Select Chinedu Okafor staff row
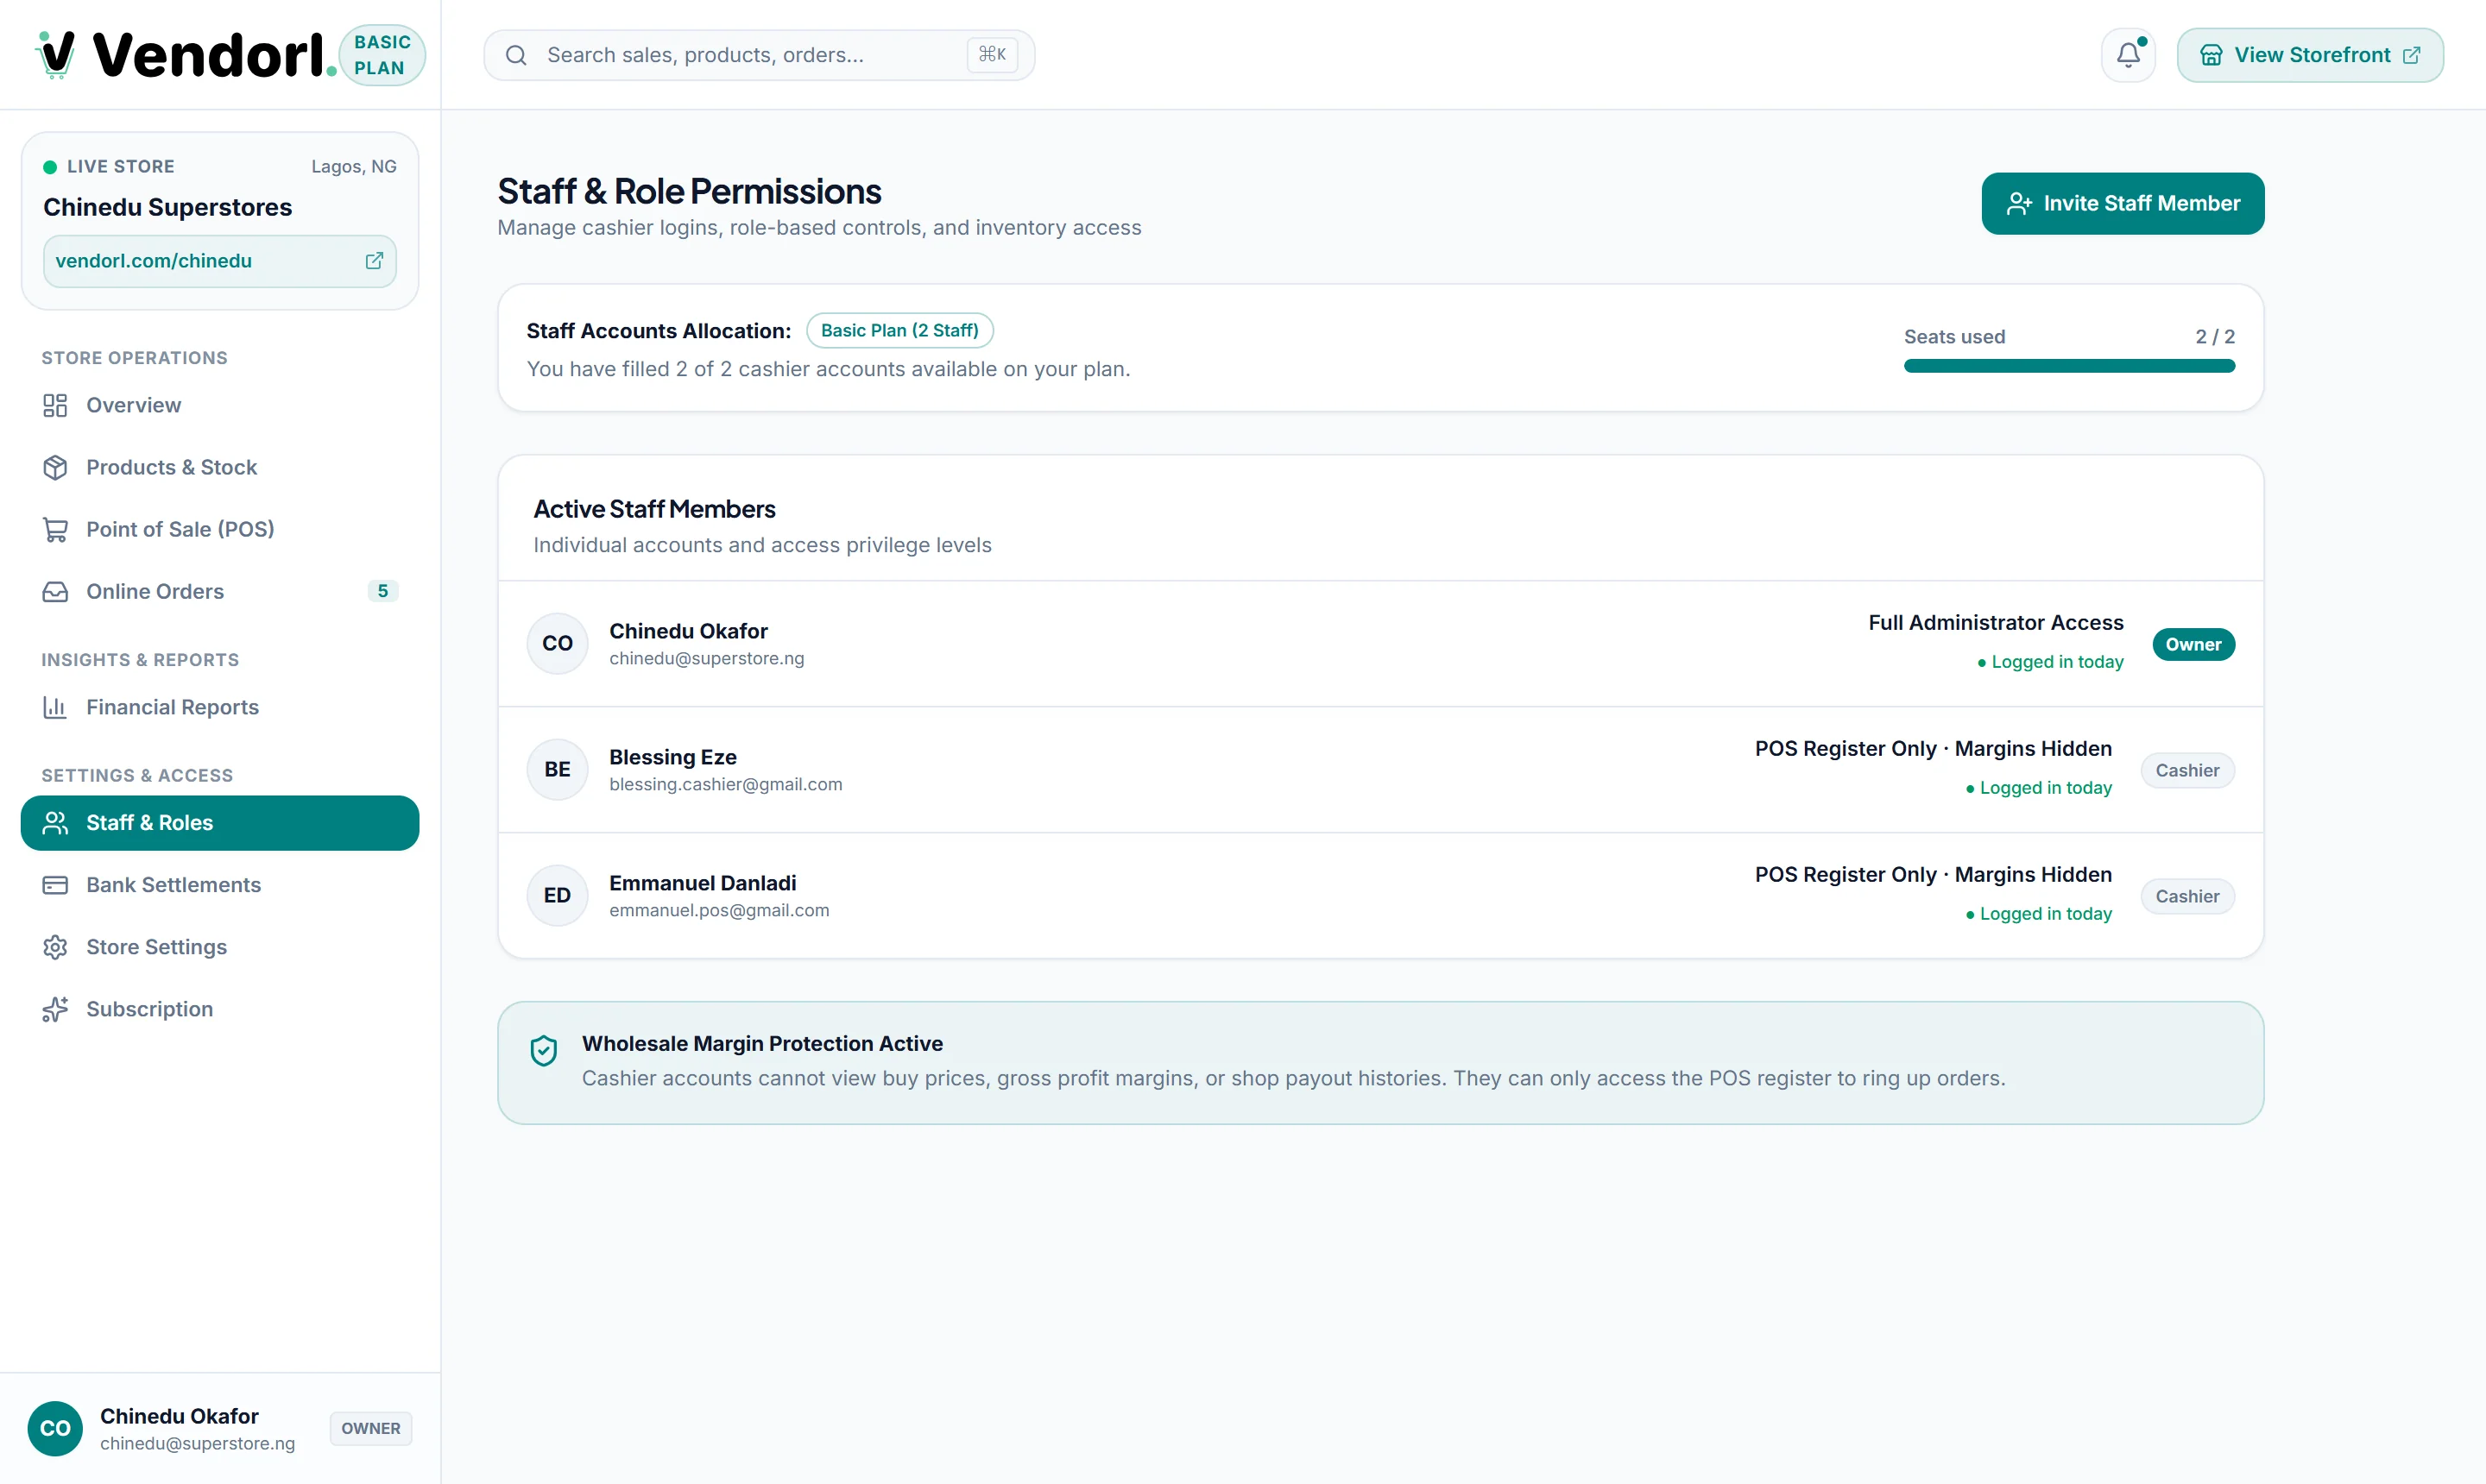Viewport: 2486px width, 1484px height. pos(1379,644)
